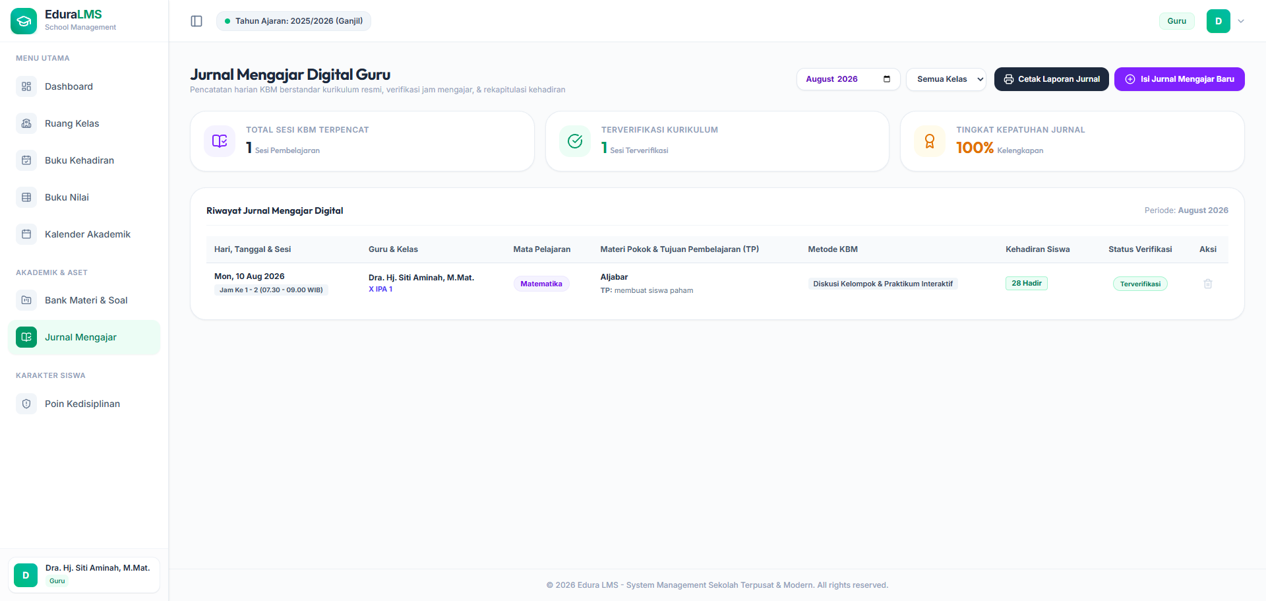Click the X IPA 1 class link
The width and height of the screenshot is (1266, 601).
380,289
